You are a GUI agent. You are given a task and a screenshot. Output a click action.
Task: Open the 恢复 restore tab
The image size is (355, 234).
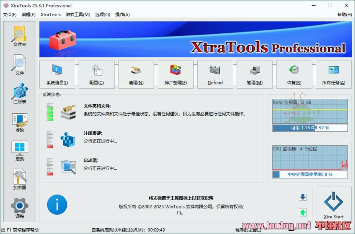tap(294, 75)
